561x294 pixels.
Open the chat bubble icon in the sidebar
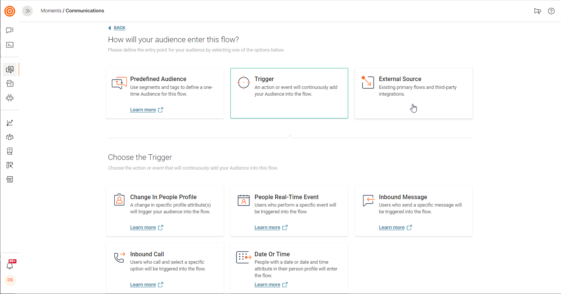[10, 30]
